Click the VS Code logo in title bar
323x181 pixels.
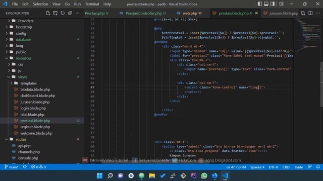(x=5, y=4)
